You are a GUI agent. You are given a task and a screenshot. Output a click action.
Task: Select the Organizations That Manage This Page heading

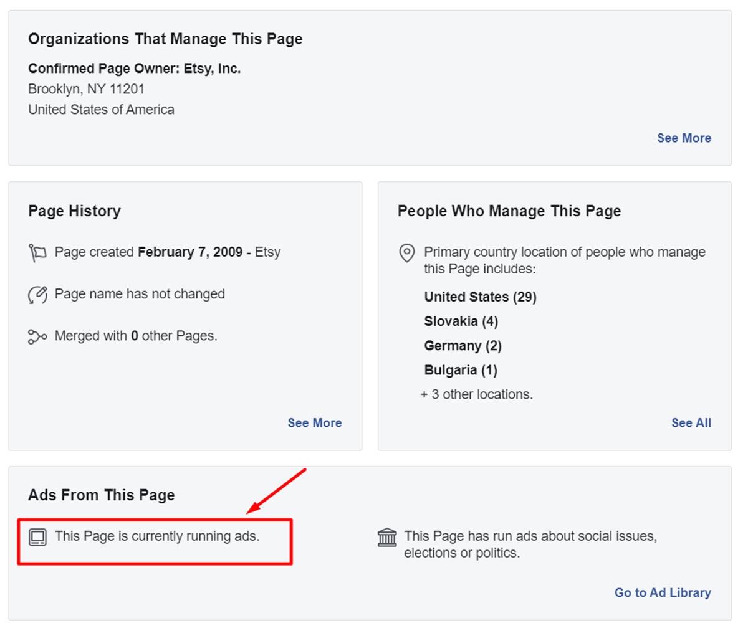tap(165, 39)
